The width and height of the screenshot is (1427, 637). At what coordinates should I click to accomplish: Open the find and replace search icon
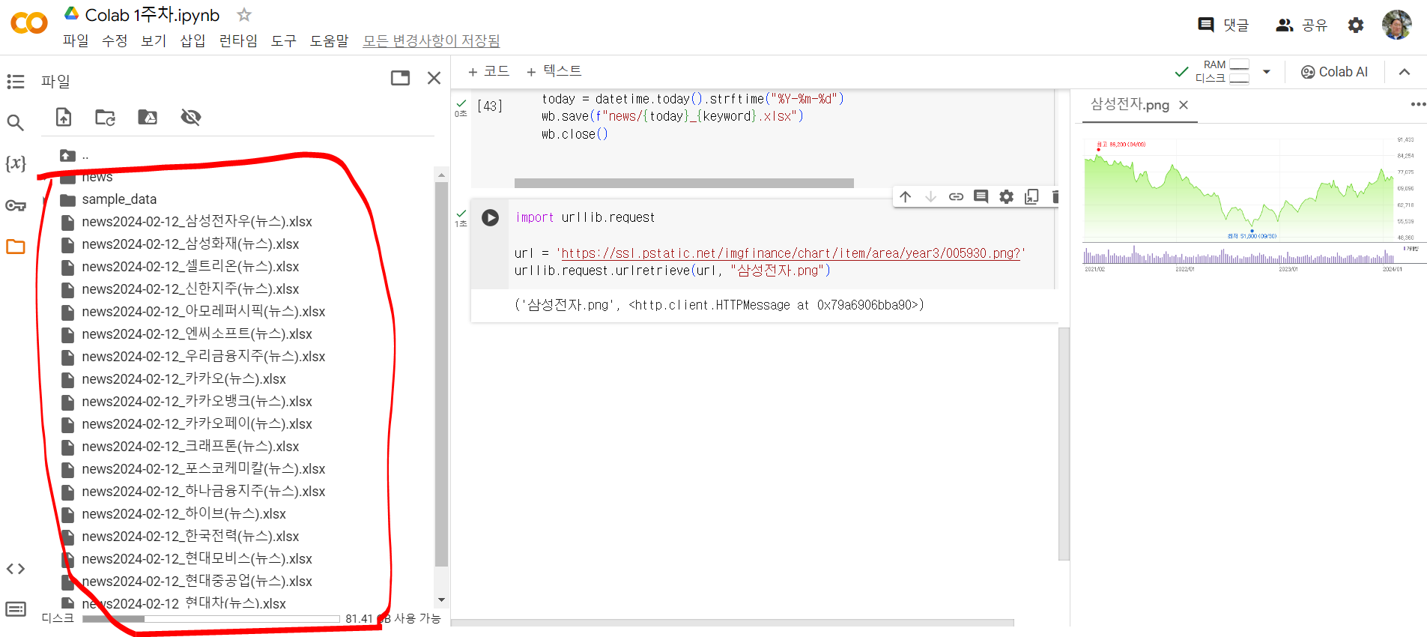16,122
